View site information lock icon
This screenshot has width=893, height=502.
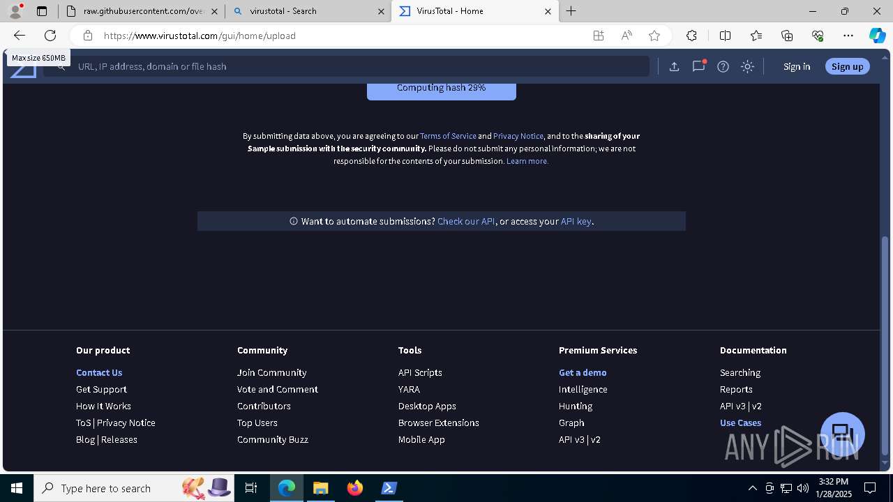87,36
